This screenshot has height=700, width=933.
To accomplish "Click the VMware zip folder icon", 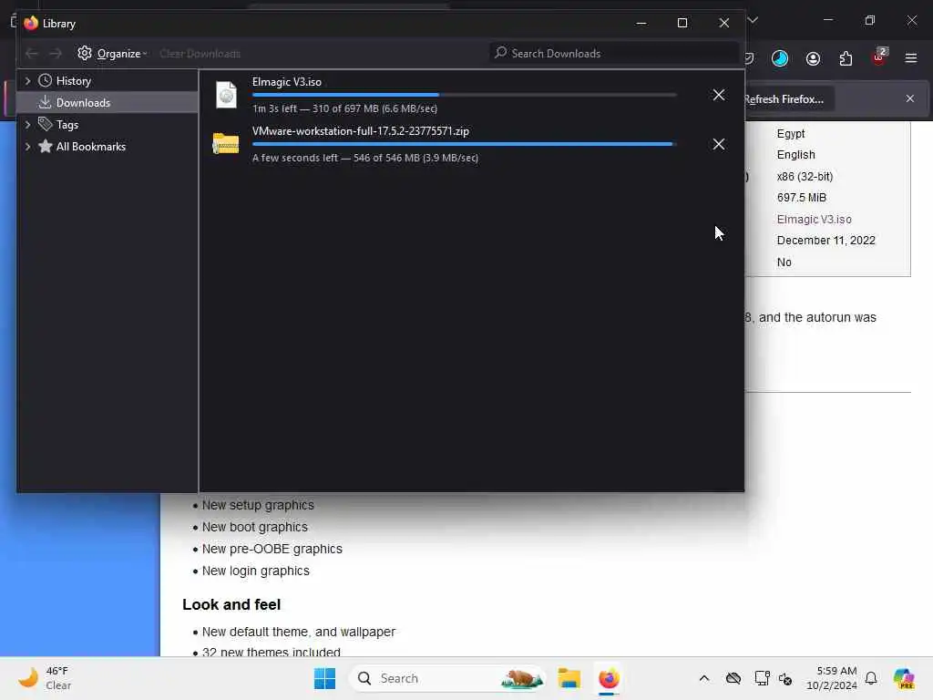I will coord(226,143).
